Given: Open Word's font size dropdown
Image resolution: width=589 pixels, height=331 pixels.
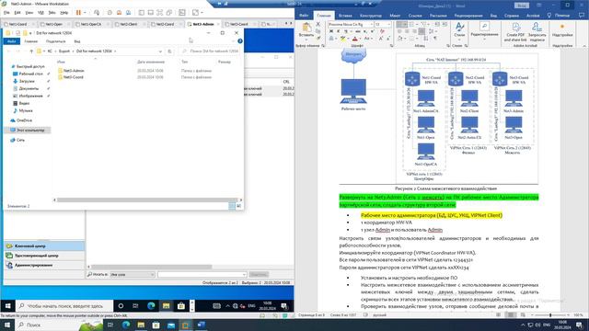Looking at the screenshot, I should coord(388,25).
